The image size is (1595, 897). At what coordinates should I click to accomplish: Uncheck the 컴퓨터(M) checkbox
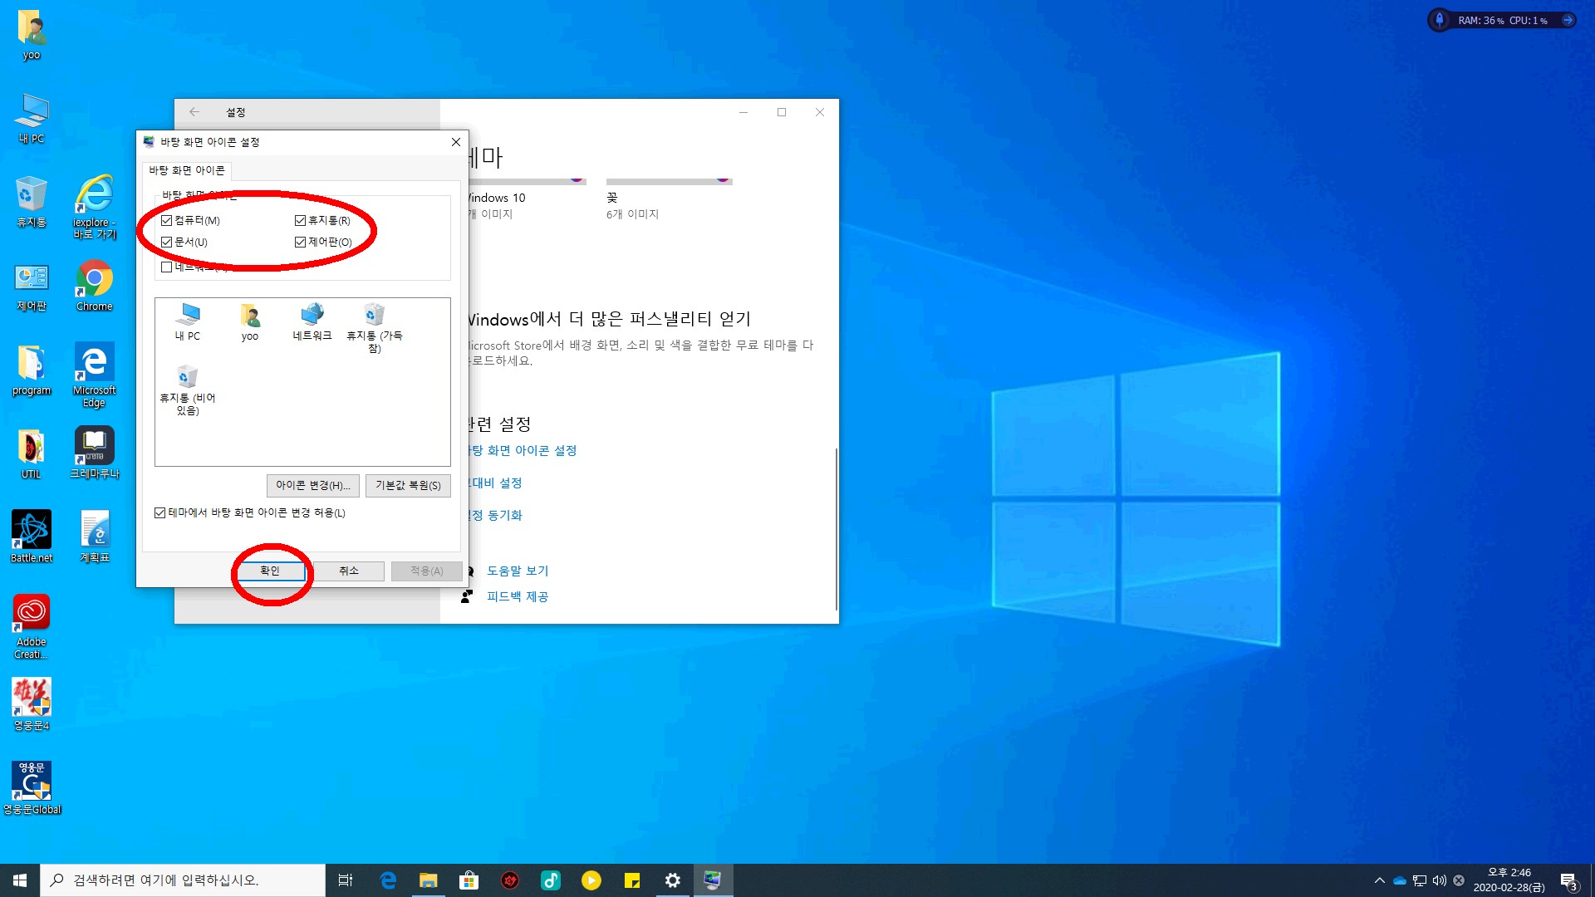coord(167,220)
